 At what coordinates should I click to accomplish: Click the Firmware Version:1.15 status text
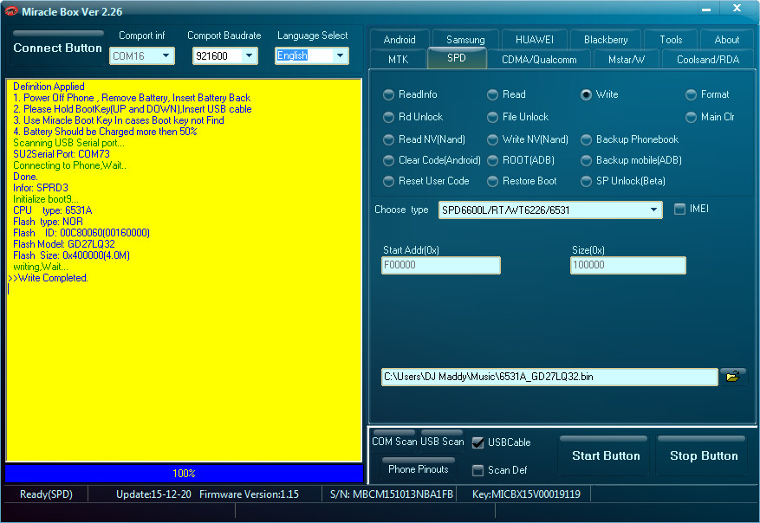click(249, 494)
